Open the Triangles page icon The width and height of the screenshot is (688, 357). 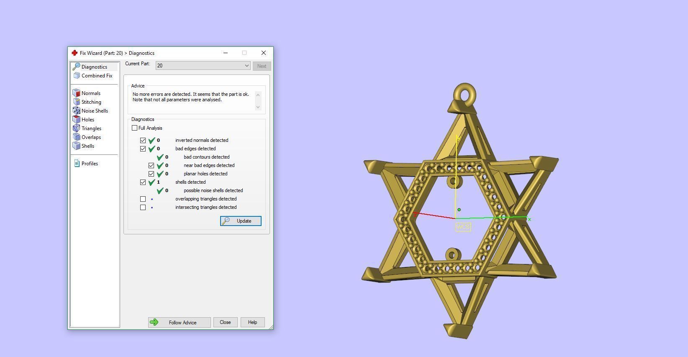[x=76, y=128]
